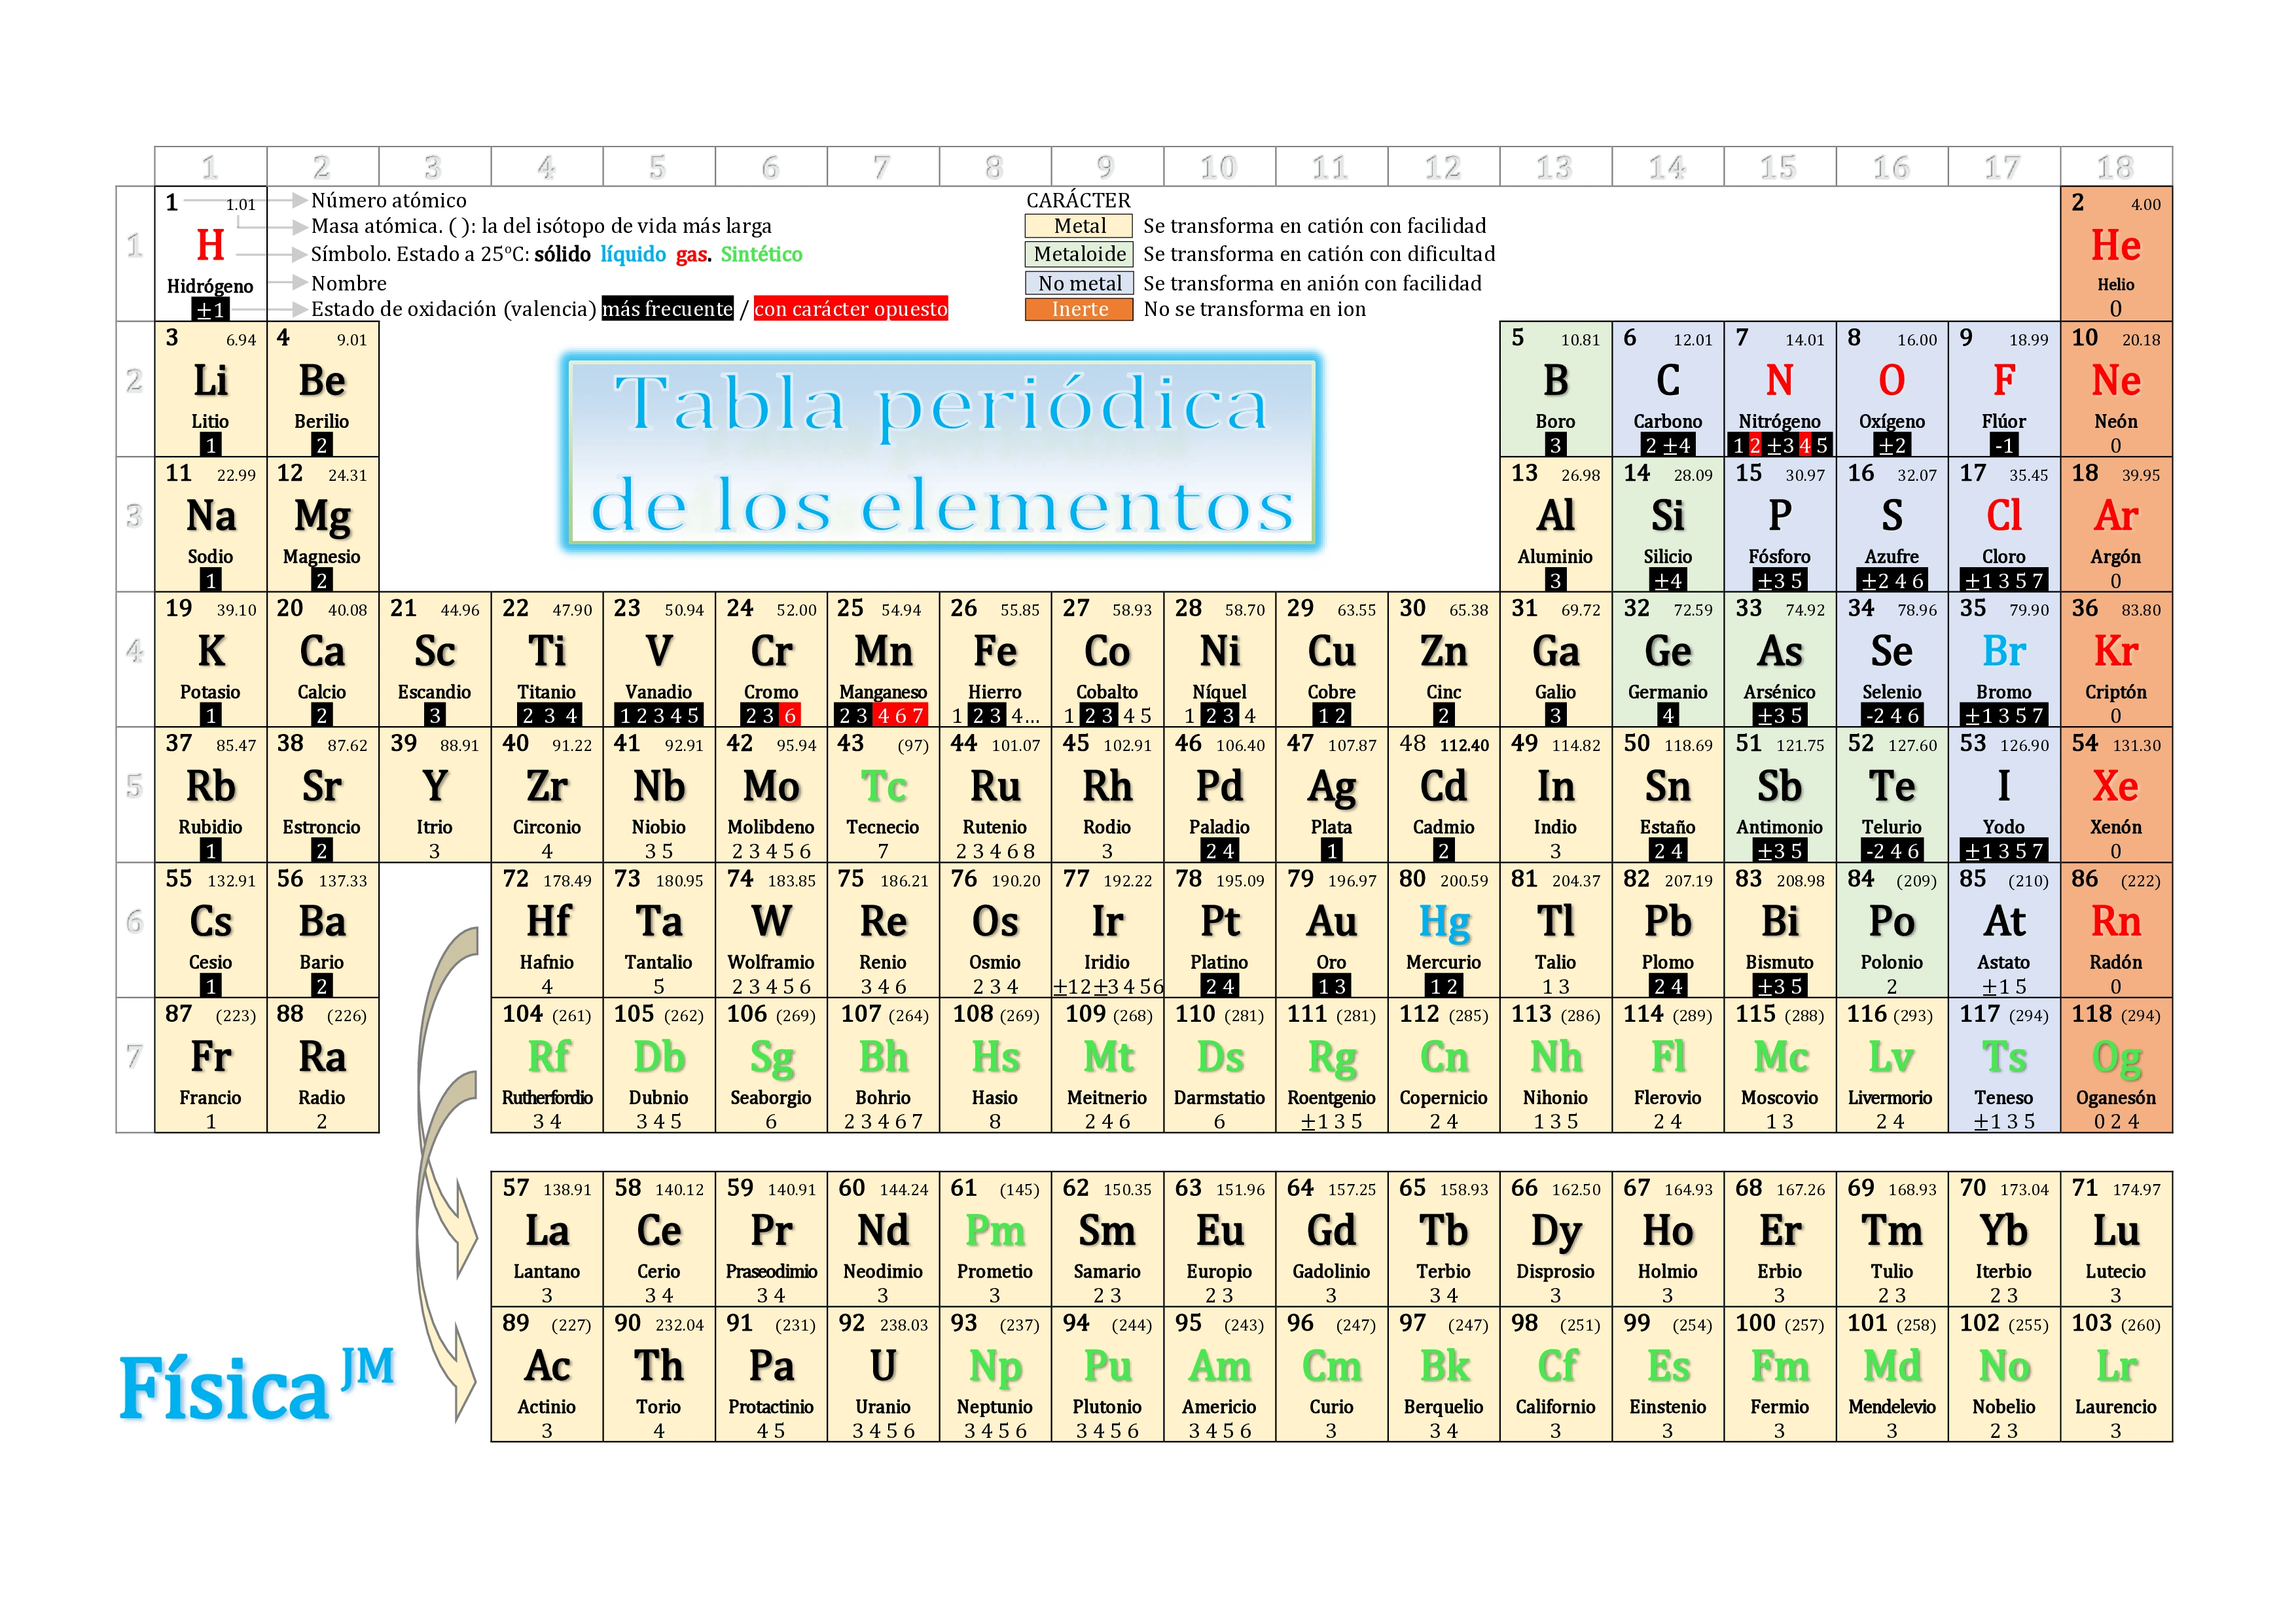
Task: Click group column header 18
Action: tap(2116, 167)
